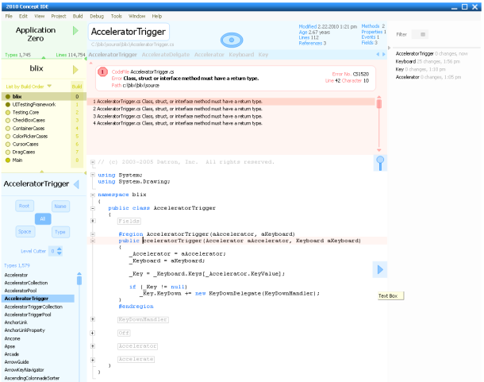Collapse the namespace blix block
The image size is (484, 382).
[x=93, y=195]
